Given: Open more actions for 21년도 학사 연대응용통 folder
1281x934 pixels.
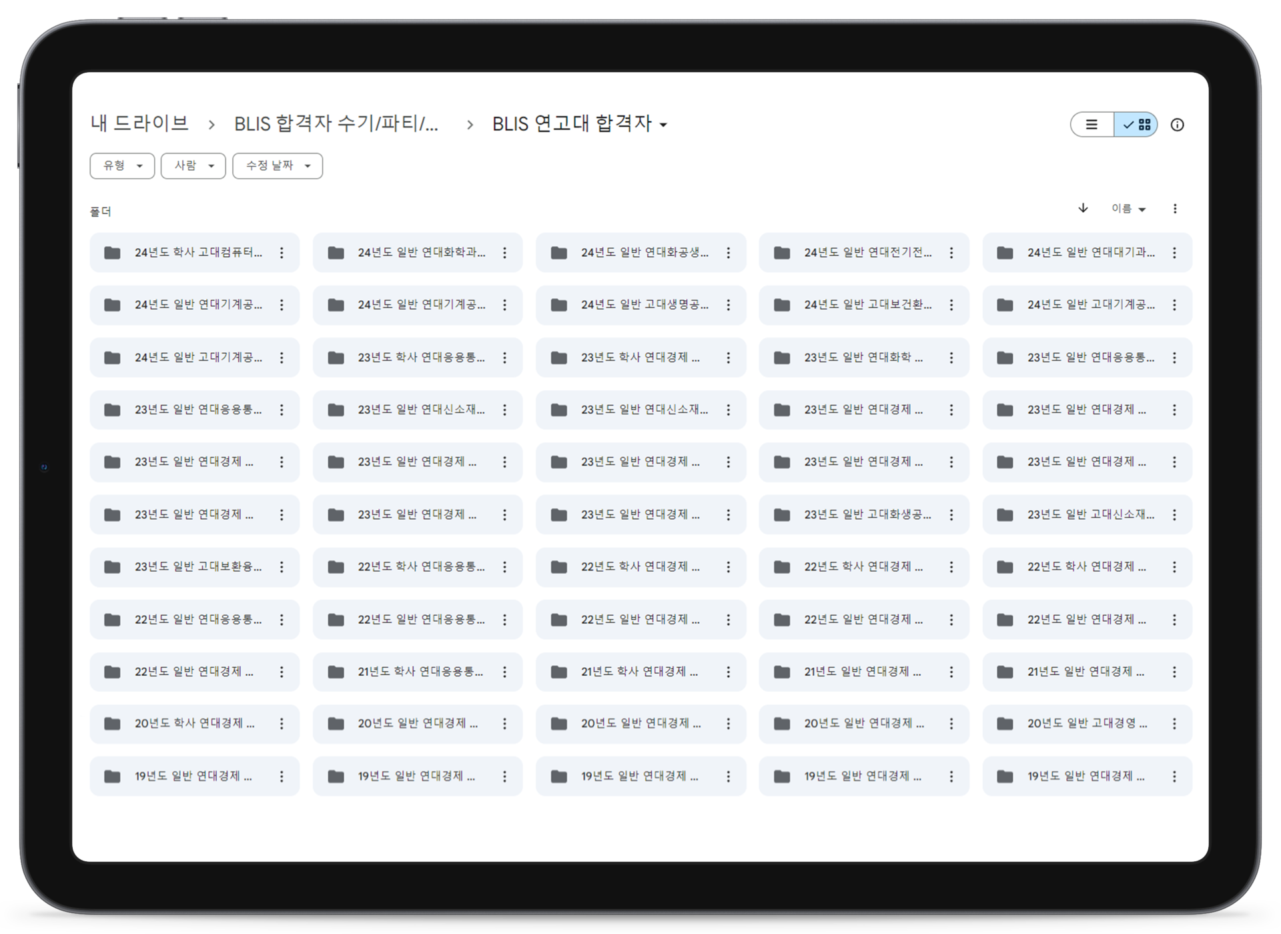Looking at the screenshot, I should click(x=505, y=672).
